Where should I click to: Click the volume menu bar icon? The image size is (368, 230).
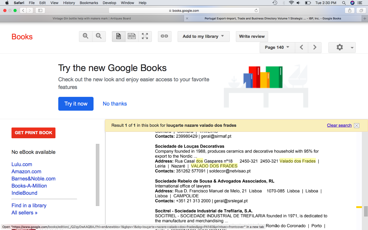pos(298,3)
